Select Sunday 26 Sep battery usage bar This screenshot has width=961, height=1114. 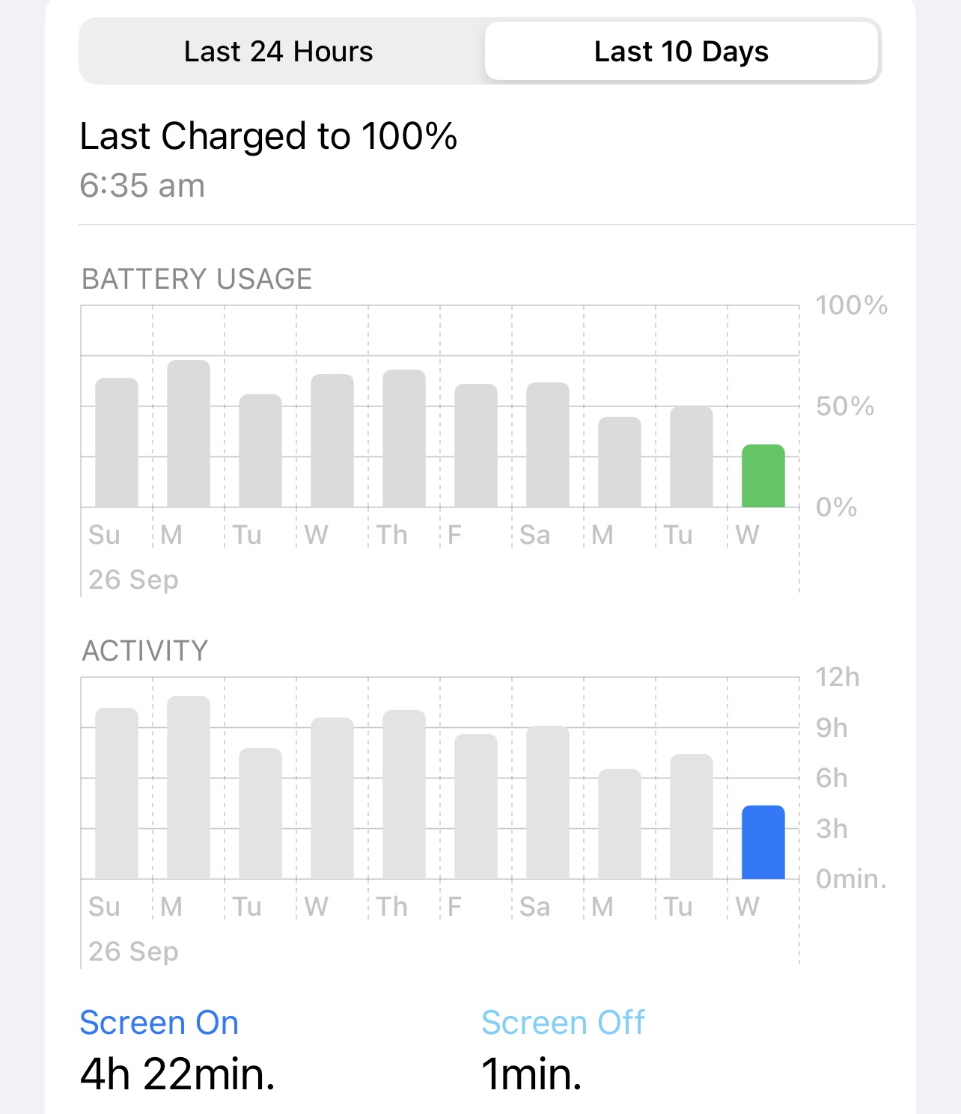(117, 442)
